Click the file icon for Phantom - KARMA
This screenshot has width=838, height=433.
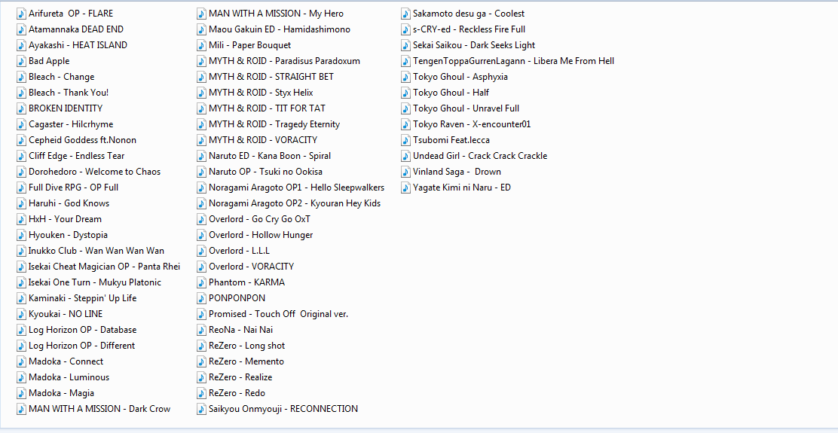(x=201, y=282)
